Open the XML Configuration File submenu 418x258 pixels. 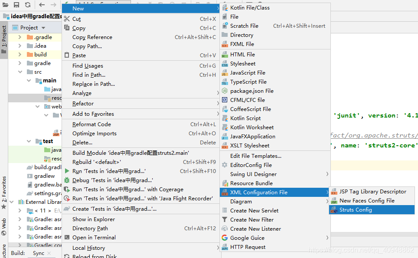[275, 192]
